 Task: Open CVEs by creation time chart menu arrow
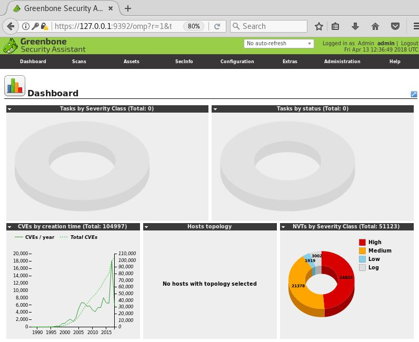(9, 227)
